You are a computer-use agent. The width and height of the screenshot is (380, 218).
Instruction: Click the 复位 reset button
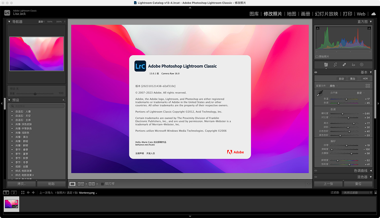point(358,184)
